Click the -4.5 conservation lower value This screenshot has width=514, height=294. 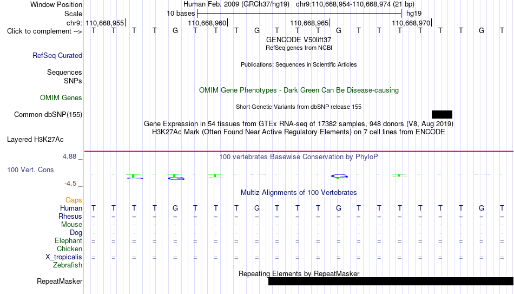pos(70,184)
